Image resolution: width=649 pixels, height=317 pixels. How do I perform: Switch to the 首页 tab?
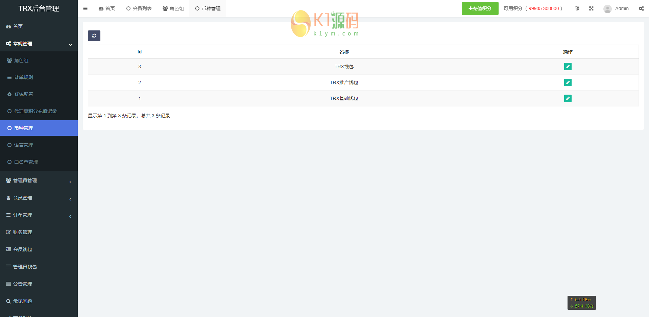[x=107, y=8]
